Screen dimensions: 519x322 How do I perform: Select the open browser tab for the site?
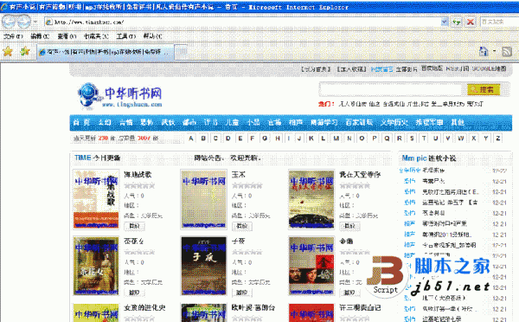(106, 52)
